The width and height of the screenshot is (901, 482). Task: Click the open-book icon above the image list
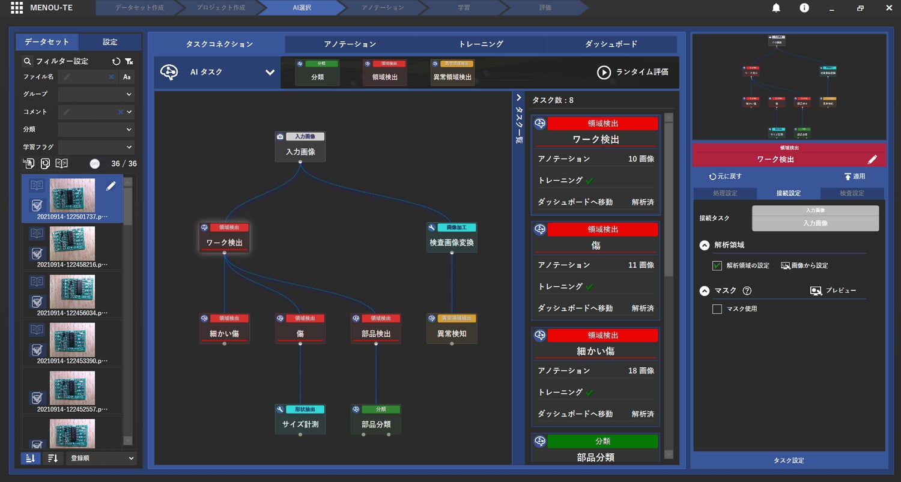tap(61, 163)
